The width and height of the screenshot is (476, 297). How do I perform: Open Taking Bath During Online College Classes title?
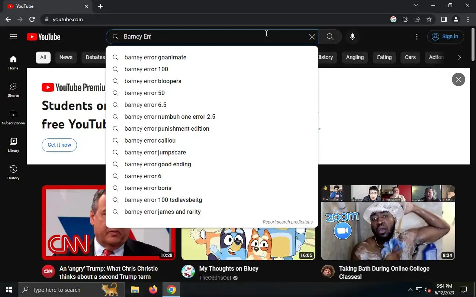(x=384, y=272)
